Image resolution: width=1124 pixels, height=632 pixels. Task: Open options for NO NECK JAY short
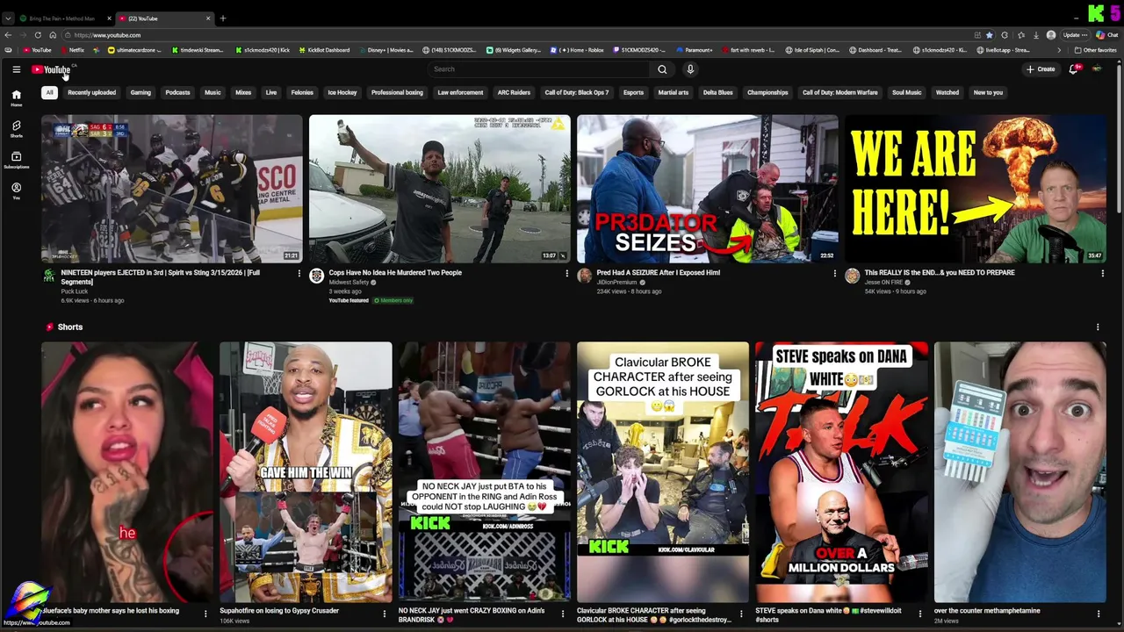point(562,614)
